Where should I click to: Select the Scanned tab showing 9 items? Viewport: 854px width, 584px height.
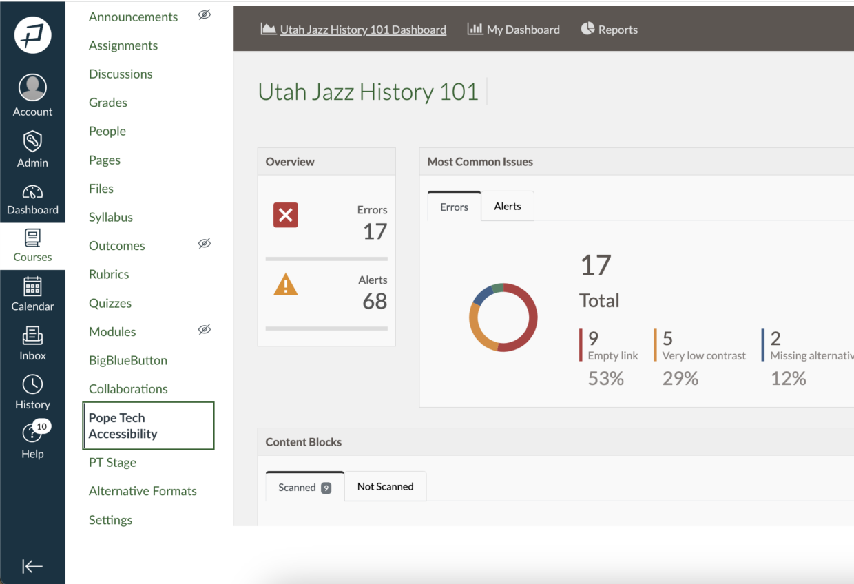[304, 486]
